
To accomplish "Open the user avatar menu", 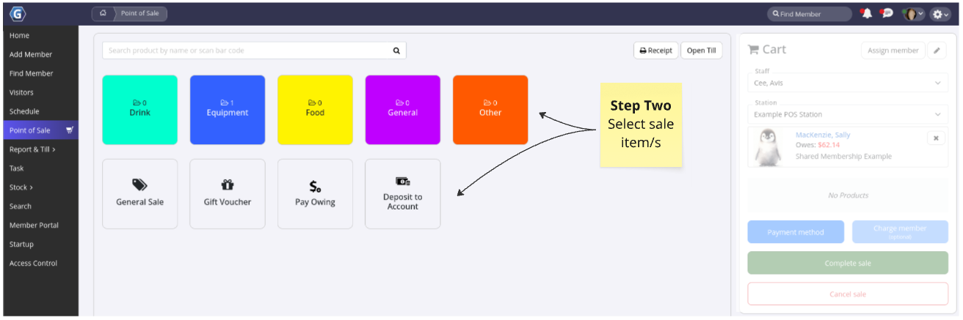I will [913, 14].
